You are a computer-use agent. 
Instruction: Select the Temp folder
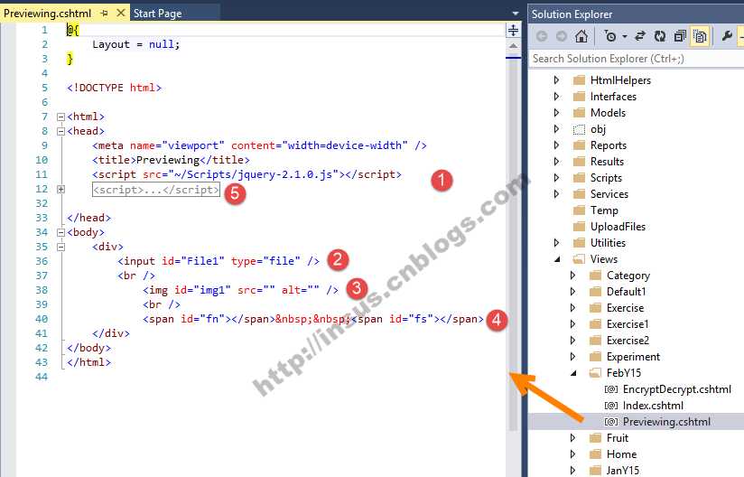604,210
